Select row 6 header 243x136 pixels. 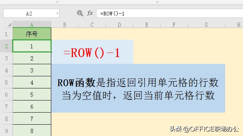tap(6, 94)
